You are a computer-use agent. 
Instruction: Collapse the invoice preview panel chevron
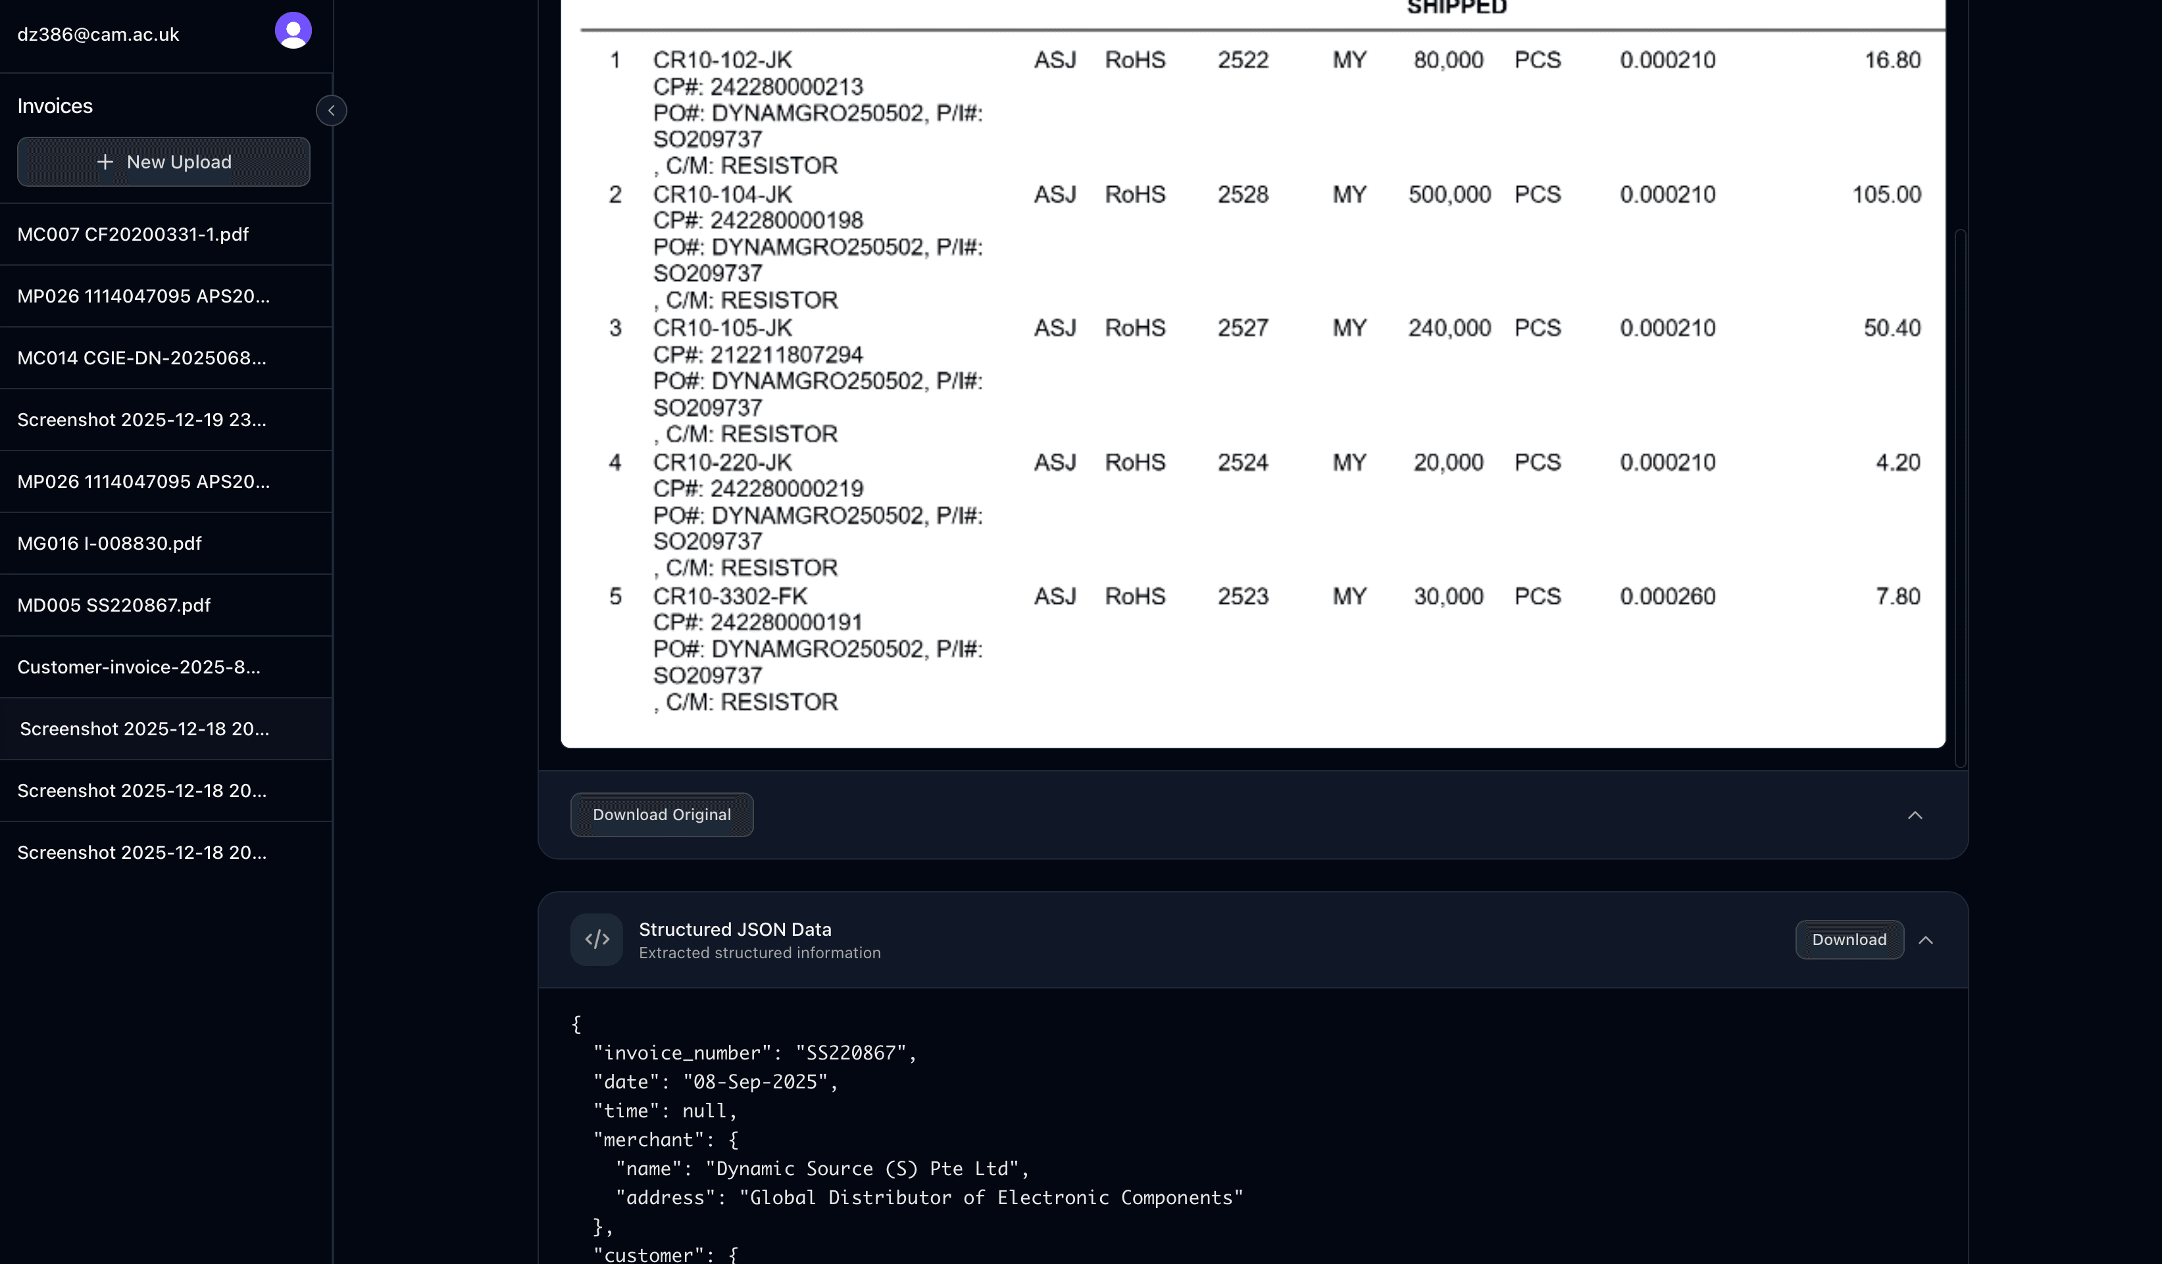(x=1914, y=815)
